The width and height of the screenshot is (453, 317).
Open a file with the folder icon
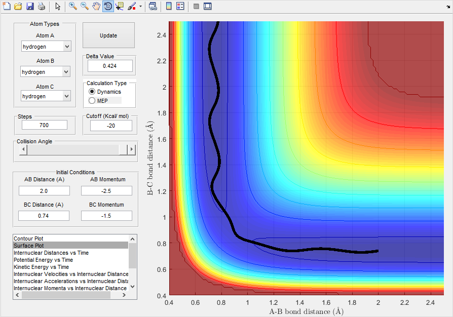tap(18, 7)
